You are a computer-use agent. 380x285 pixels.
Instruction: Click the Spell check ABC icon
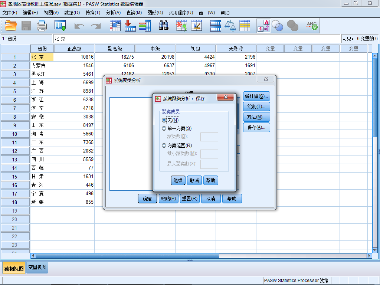point(312,26)
